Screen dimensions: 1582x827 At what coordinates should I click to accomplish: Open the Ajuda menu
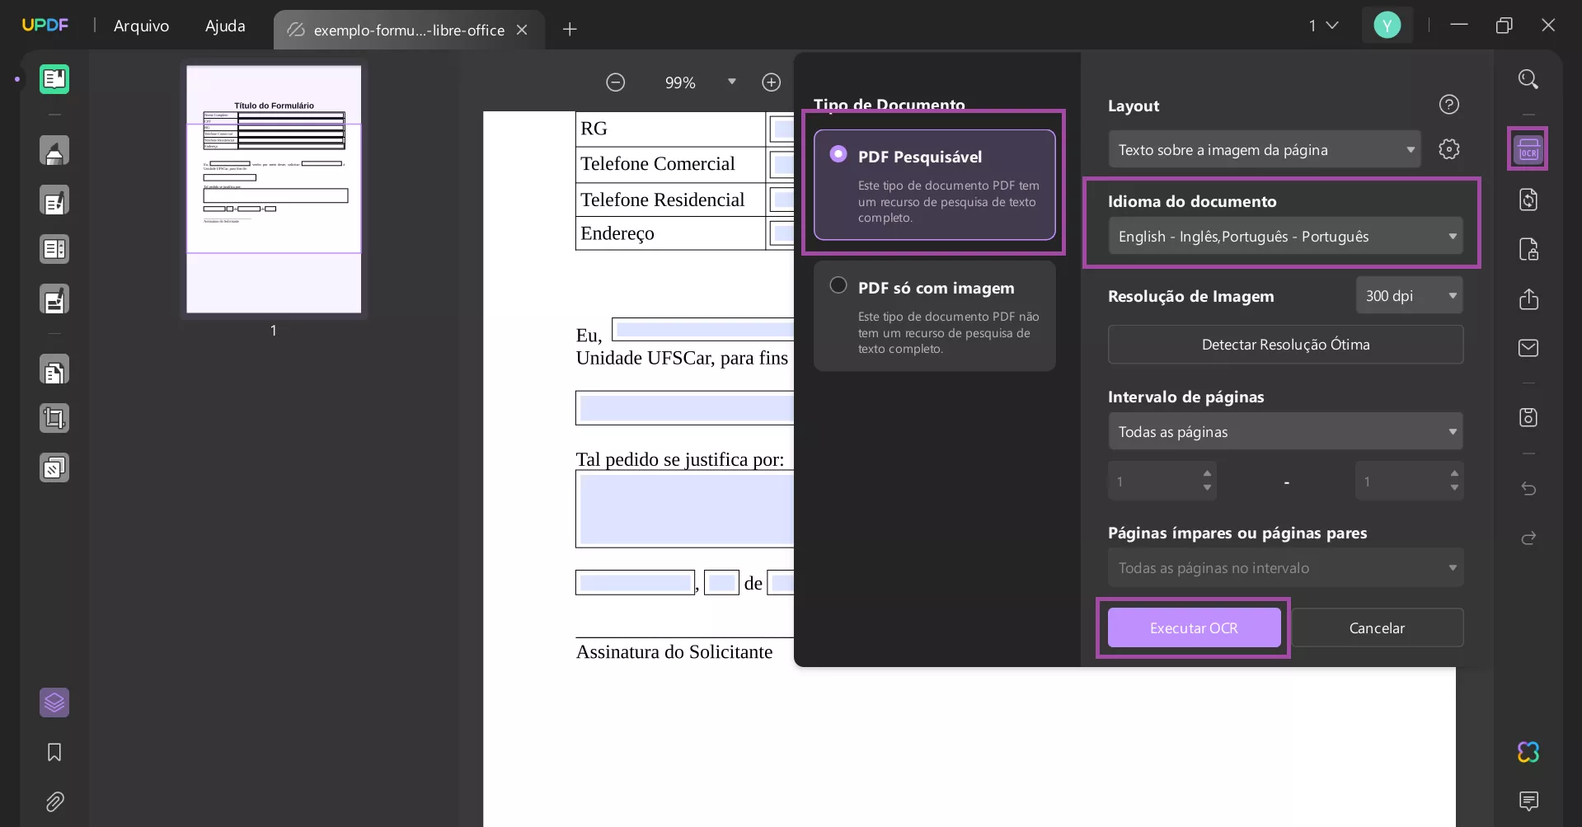(225, 26)
